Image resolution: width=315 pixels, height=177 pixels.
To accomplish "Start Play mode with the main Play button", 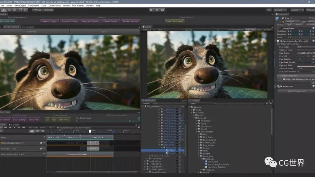I will tap(151, 10).
